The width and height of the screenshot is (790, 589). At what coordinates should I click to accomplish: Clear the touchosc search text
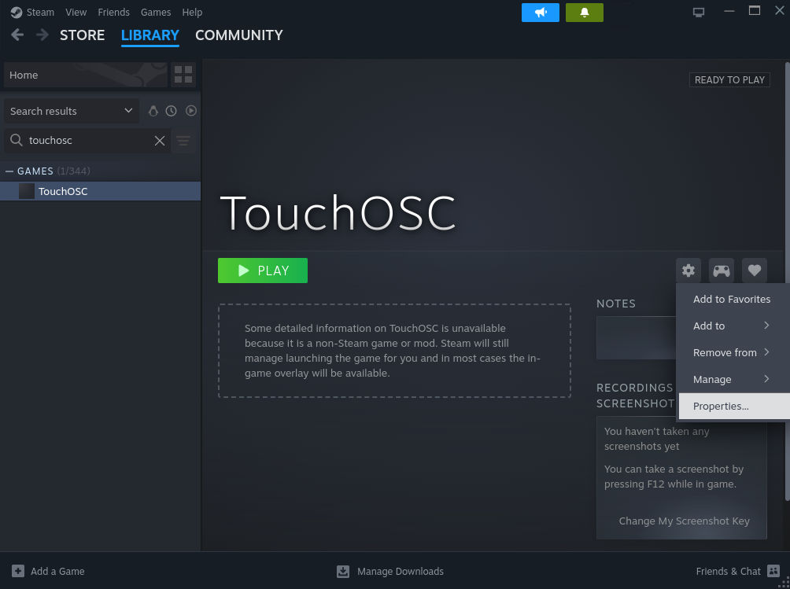[160, 141]
